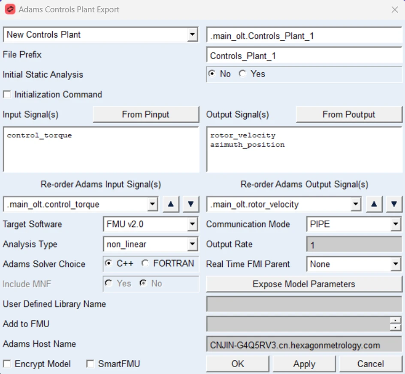Click the Apply button
The height and width of the screenshot is (374, 405).
[x=304, y=364]
